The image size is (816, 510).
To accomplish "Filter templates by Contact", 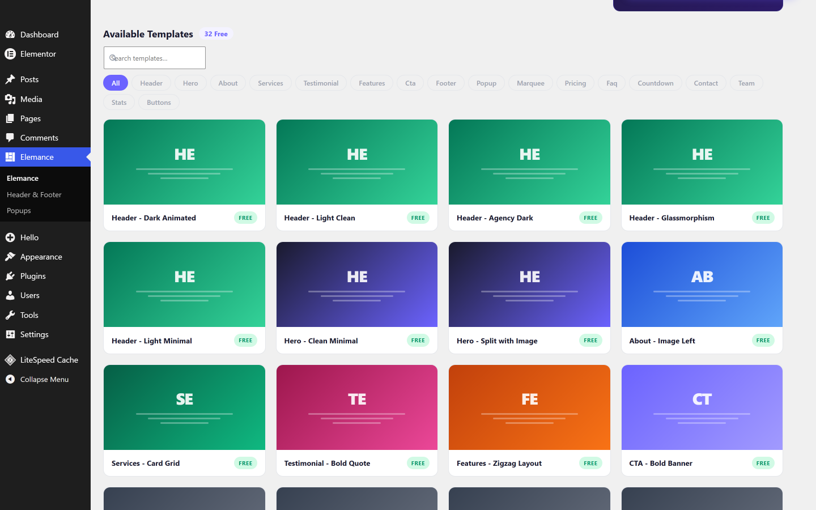I will click(x=706, y=83).
